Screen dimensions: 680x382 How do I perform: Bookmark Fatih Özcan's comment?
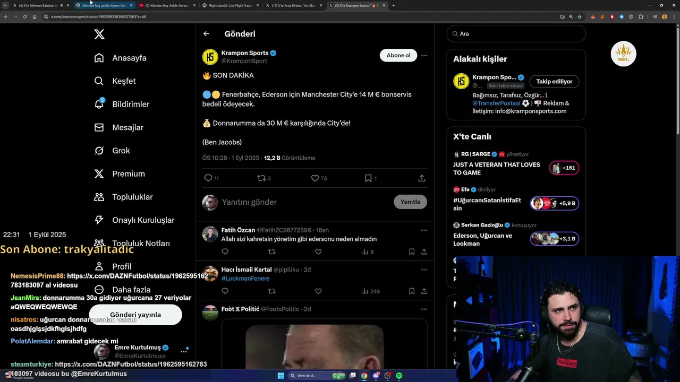pos(412,252)
